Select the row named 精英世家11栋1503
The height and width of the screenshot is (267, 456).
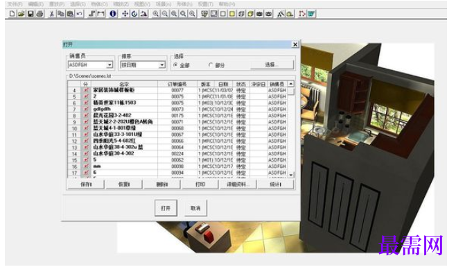tap(114, 103)
